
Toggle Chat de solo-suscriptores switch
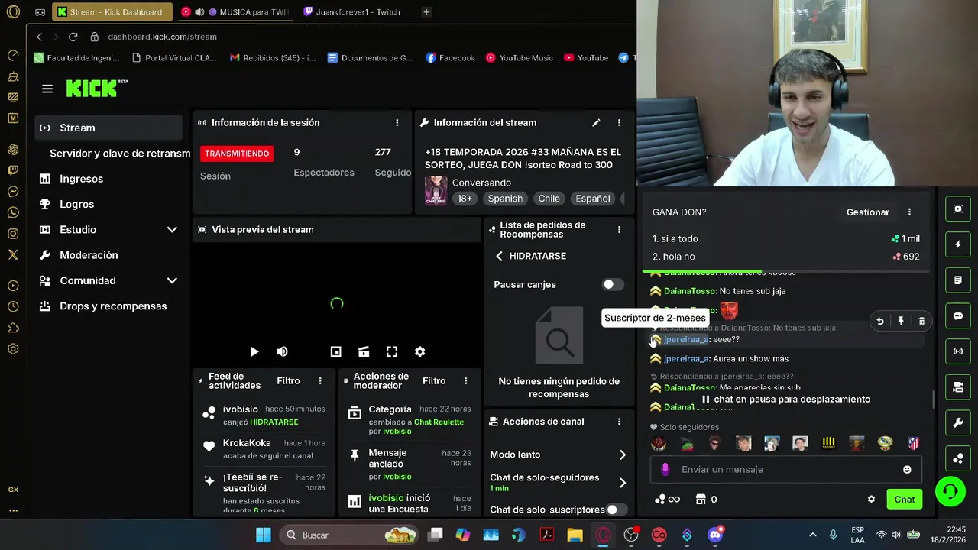[617, 510]
